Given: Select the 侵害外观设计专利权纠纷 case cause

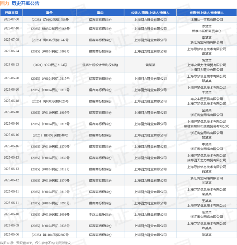Looking at the screenshot, I should tap(100, 65).
